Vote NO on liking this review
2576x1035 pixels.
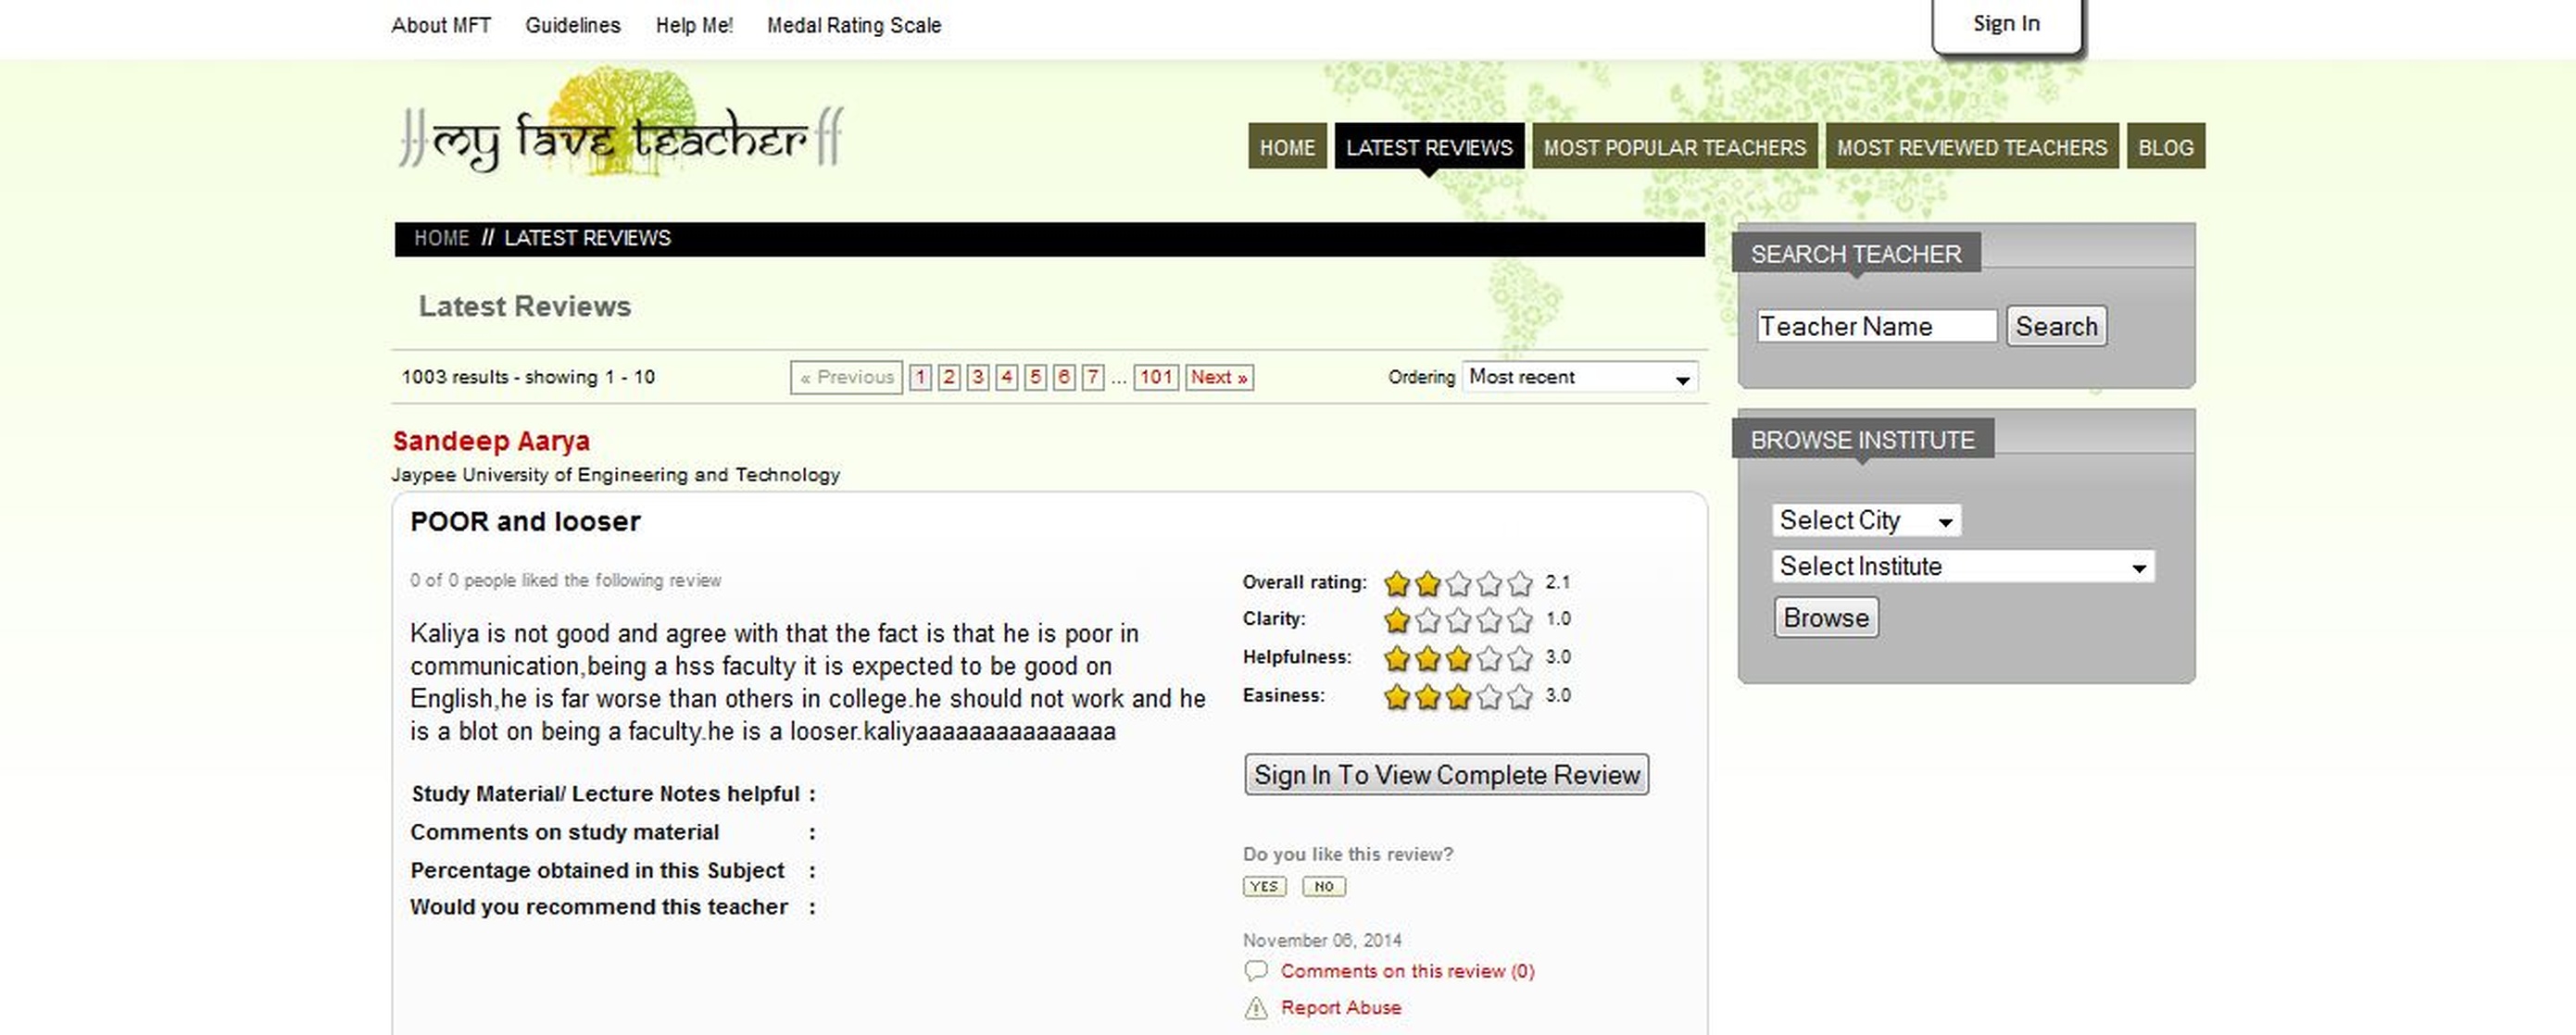[1323, 886]
